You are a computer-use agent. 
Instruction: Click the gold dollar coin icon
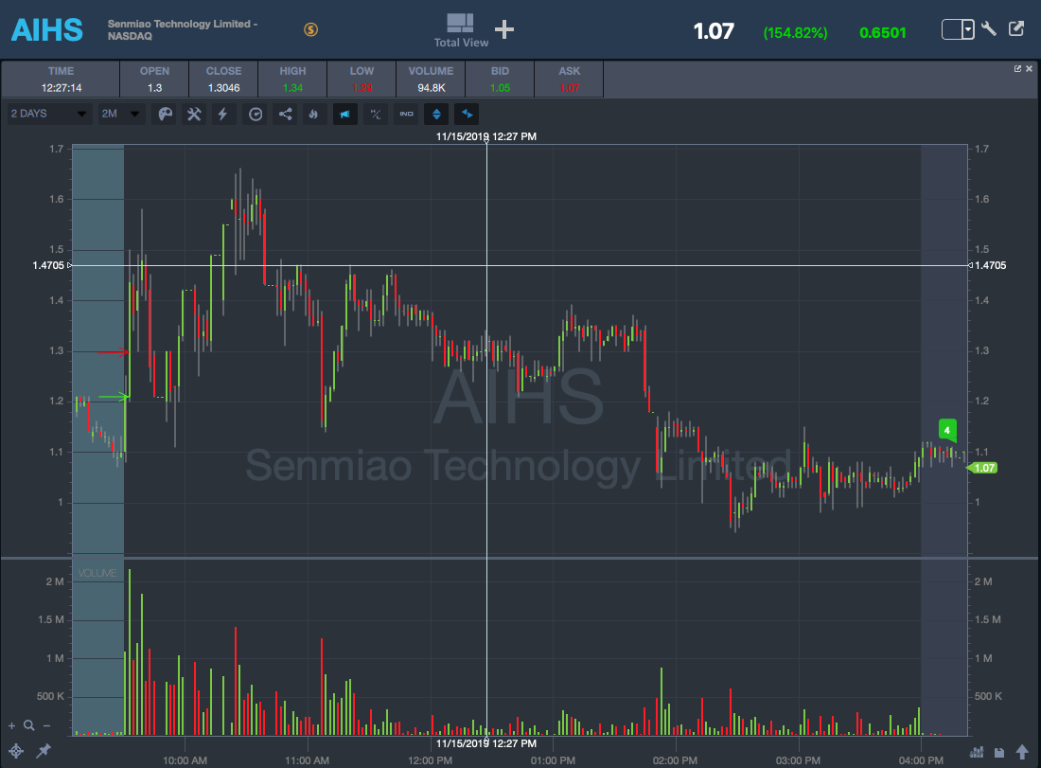tap(310, 29)
